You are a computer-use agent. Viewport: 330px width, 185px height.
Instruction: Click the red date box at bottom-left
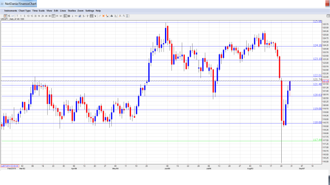[10, 166]
